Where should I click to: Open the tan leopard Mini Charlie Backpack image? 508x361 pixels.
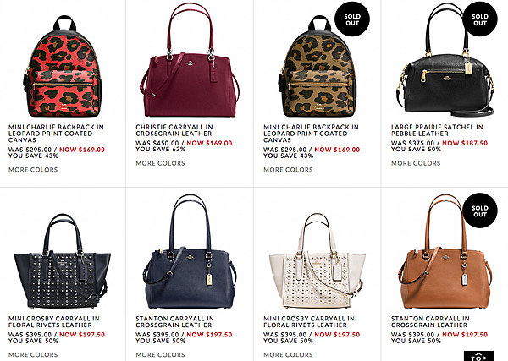click(x=317, y=66)
